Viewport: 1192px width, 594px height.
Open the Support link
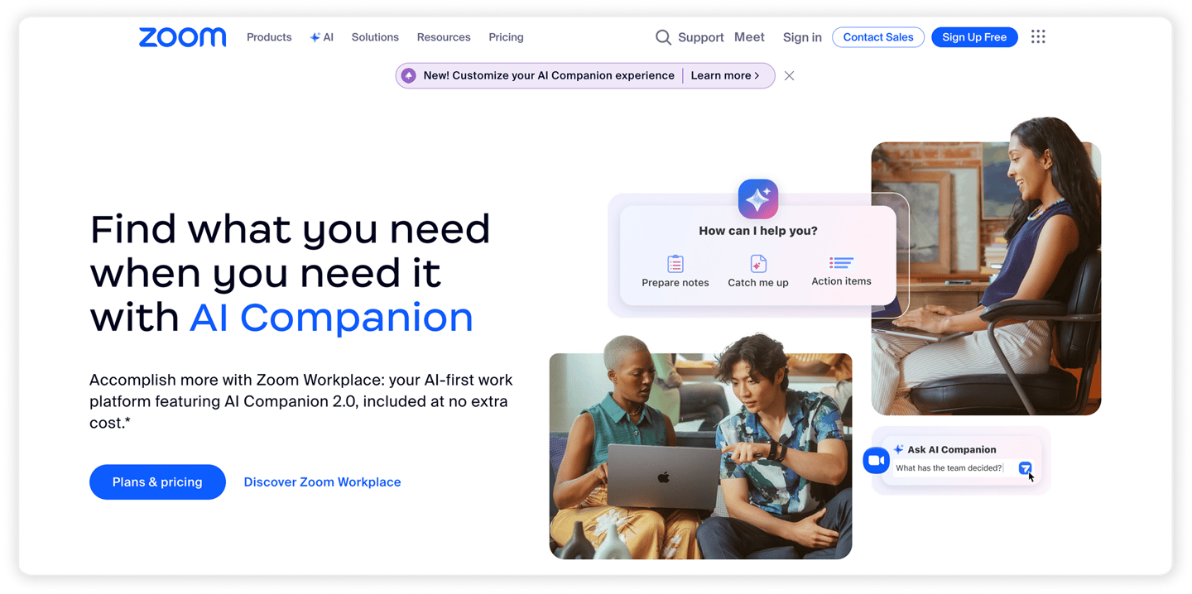[701, 37]
